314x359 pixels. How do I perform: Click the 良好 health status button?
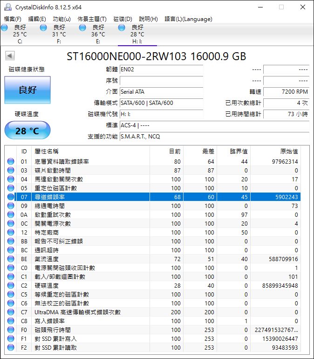click(27, 90)
